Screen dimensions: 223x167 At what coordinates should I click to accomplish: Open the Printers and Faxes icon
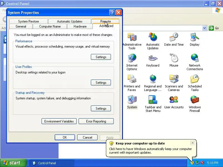(x=132, y=83)
